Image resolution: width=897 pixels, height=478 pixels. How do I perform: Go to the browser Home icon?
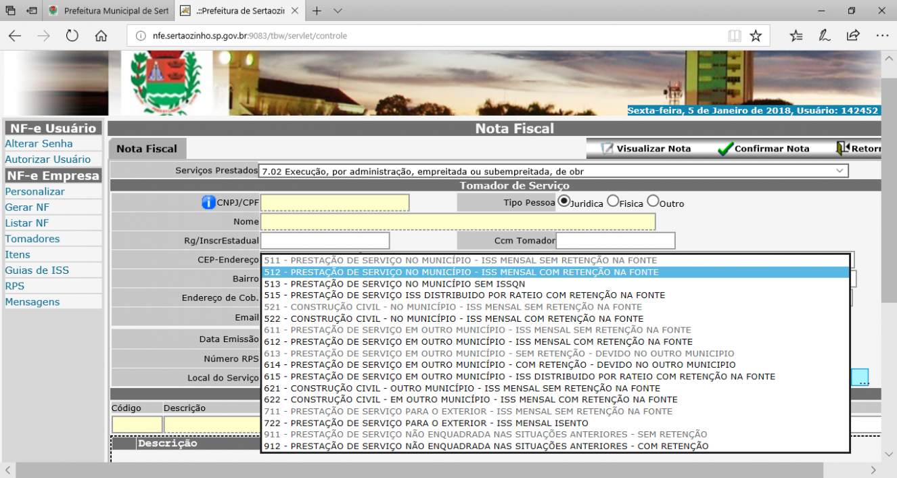pos(101,36)
